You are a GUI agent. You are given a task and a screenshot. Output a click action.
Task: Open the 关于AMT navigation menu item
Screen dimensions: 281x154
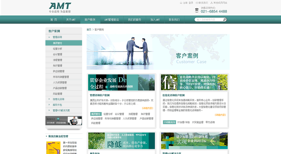pos(71,20)
